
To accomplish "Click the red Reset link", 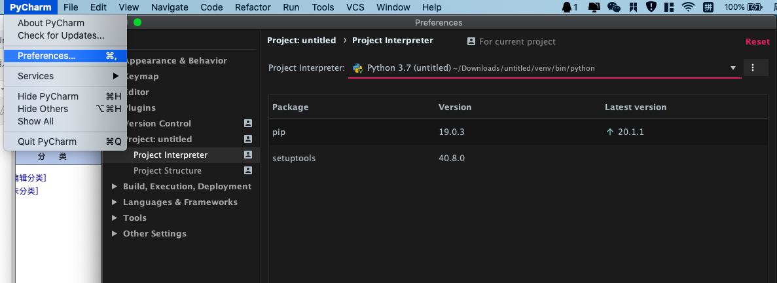I will point(757,41).
